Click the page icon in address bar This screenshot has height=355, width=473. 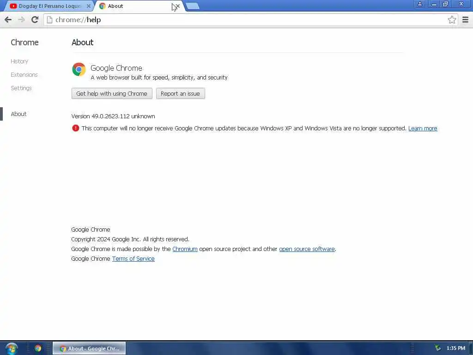[x=50, y=20]
